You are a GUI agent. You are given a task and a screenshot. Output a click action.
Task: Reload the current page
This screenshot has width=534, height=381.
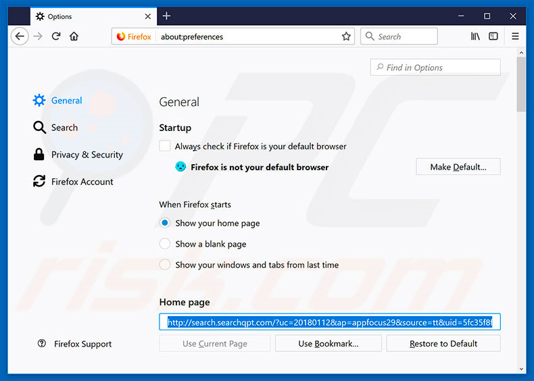pos(55,36)
